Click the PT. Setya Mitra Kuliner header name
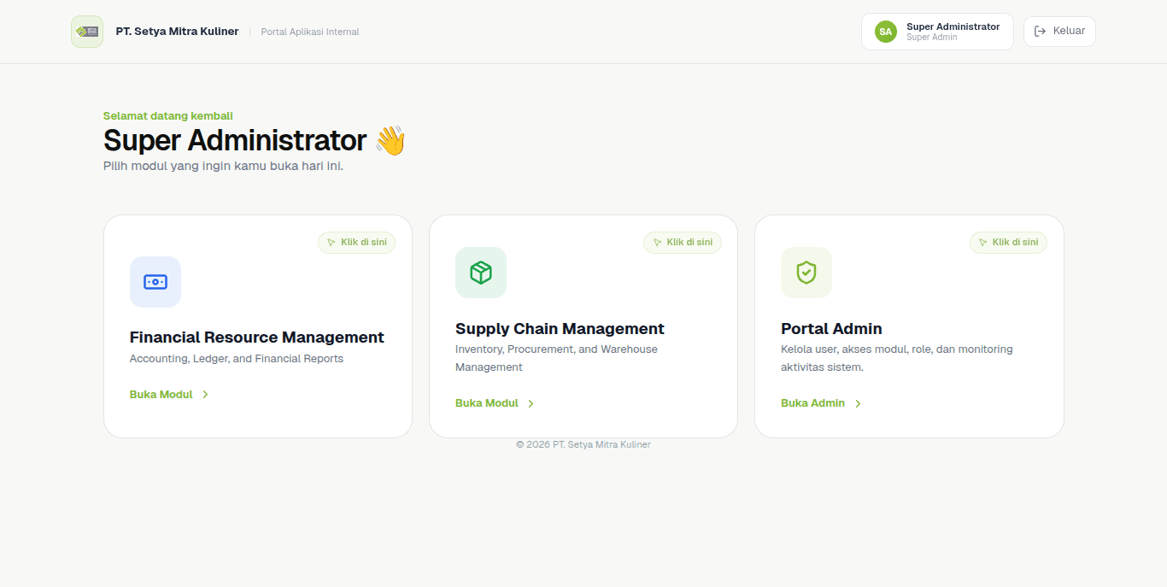1167x587 pixels. click(178, 32)
